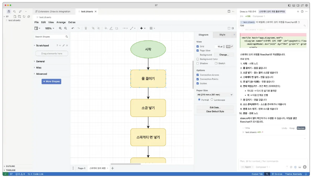The image size is (312, 178).
Task: Focus the chat prompt input field
Action: tap(273, 161)
